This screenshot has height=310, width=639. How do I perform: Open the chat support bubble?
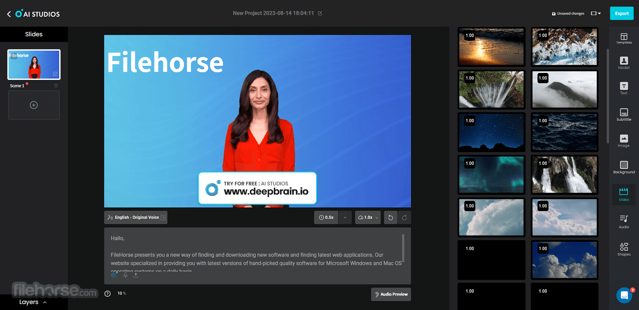click(x=624, y=295)
